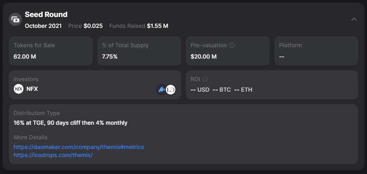Click the $20.00 M pre-valuation value
The width and height of the screenshot is (367, 174).
point(204,57)
